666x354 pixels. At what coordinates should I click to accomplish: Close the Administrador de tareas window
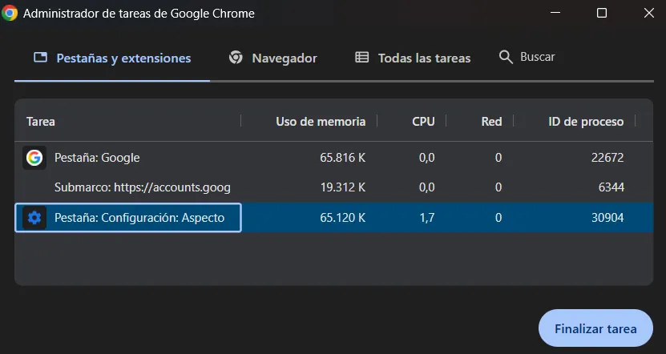(648, 13)
